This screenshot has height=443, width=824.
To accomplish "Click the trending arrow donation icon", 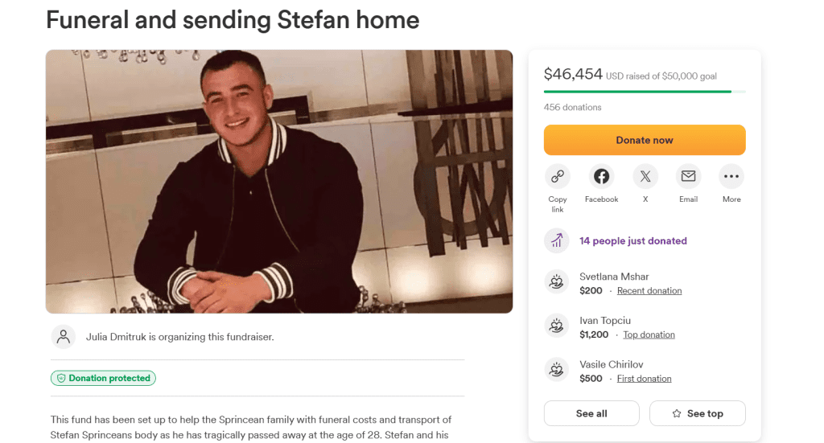I will 556,240.
